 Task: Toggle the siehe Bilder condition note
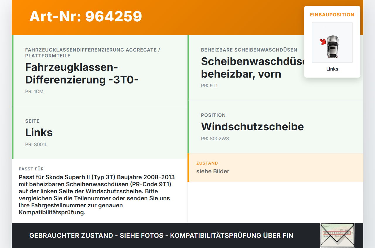pyautogui.click(x=213, y=171)
